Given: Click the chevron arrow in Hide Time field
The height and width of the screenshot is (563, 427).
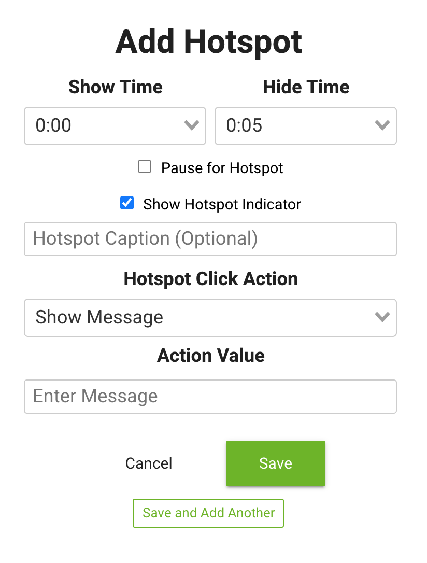Looking at the screenshot, I should pos(382,125).
